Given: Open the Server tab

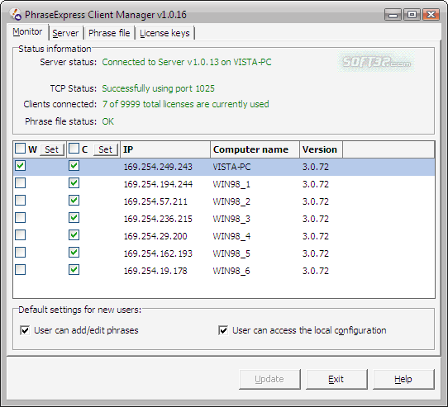Looking at the screenshot, I should [65, 33].
